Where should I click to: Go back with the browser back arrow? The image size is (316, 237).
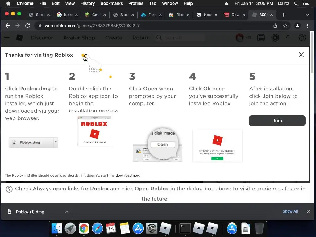click(x=8, y=26)
